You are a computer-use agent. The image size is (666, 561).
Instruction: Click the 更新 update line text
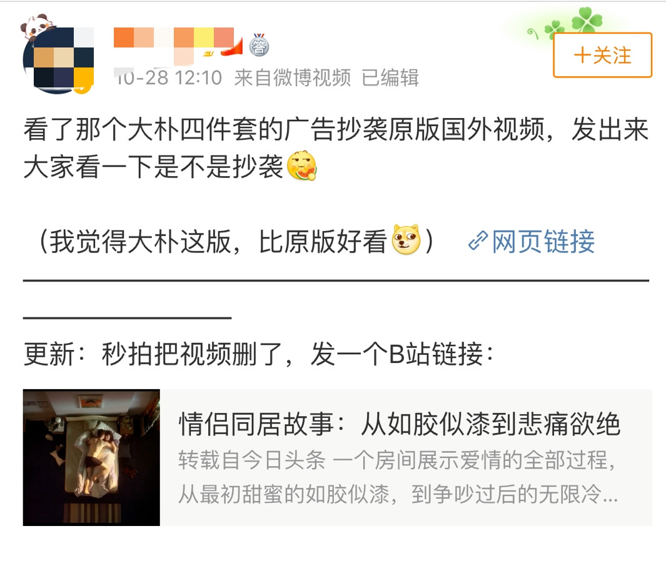click(x=258, y=354)
